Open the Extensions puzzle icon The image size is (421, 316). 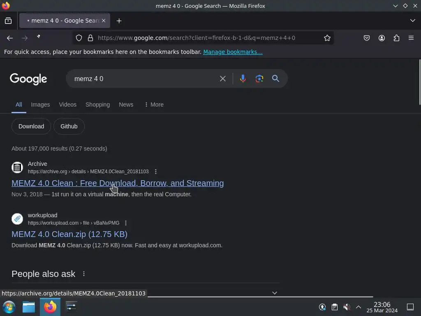(x=396, y=38)
